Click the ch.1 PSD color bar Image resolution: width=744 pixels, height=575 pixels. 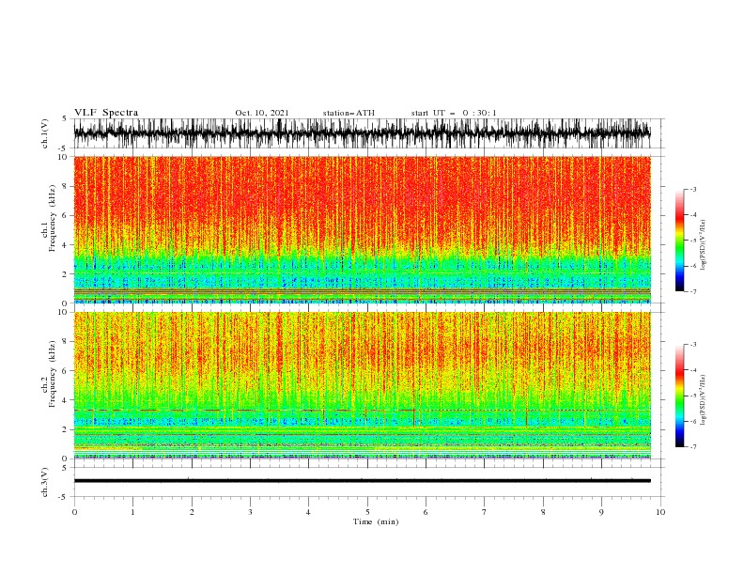coord(680,240)
